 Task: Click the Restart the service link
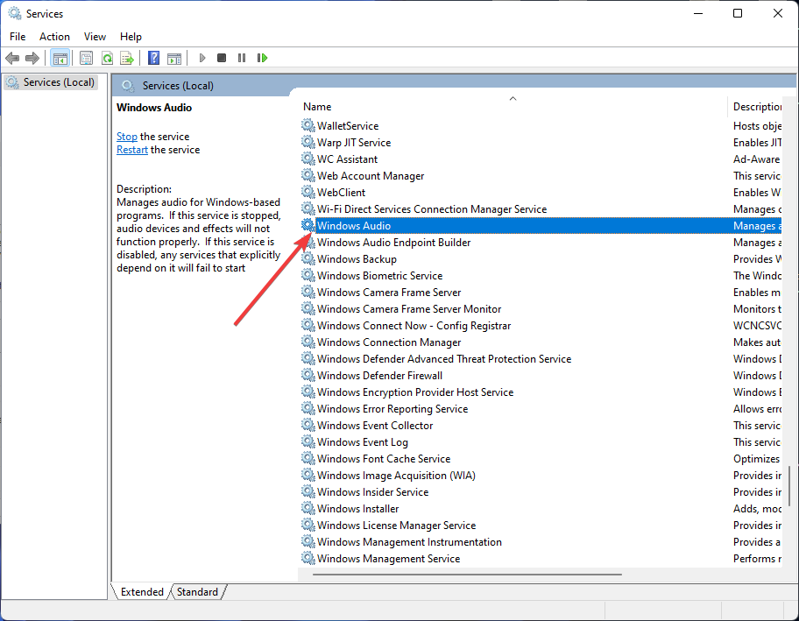(132, 150)
